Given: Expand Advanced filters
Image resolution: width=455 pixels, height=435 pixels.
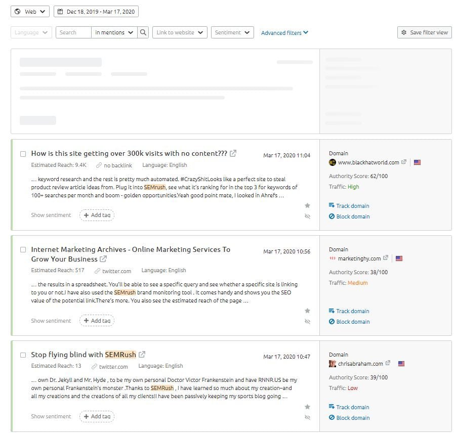Looking at the screenshot, I should pos(284,33).
